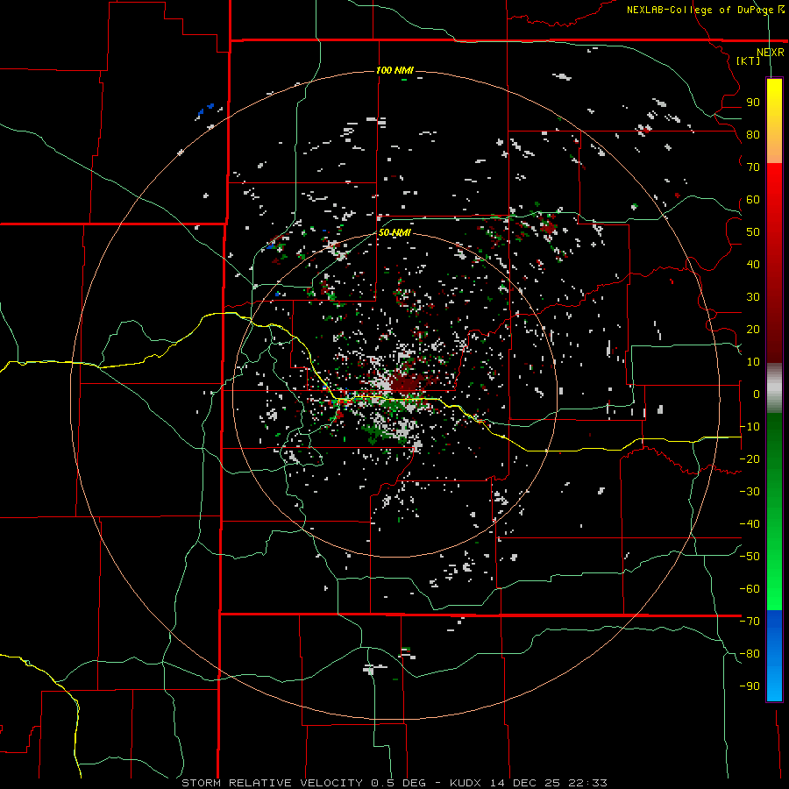
Task: Click the '80' value on the velocity scale
Action: point(753,134)
